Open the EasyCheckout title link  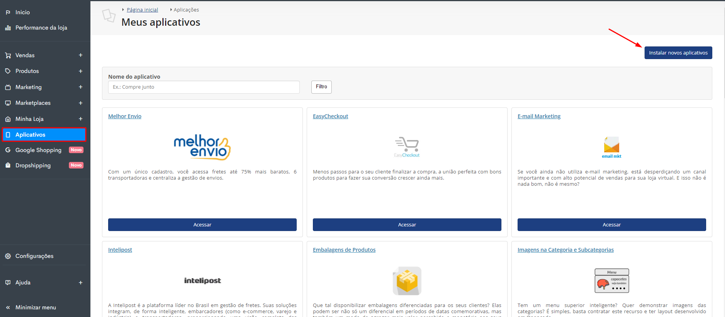pos(331,116)
